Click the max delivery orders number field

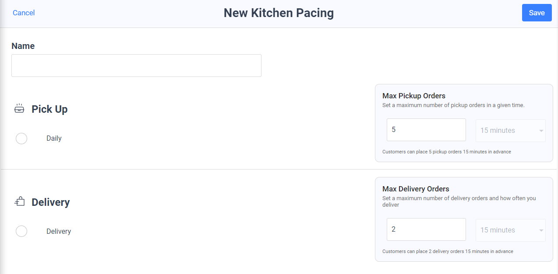click(x=426, y=229)
